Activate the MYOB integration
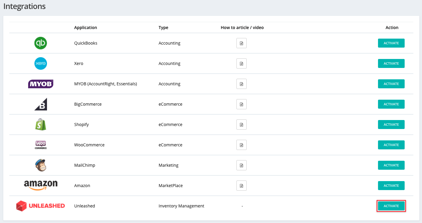 (x=391, y=84)
